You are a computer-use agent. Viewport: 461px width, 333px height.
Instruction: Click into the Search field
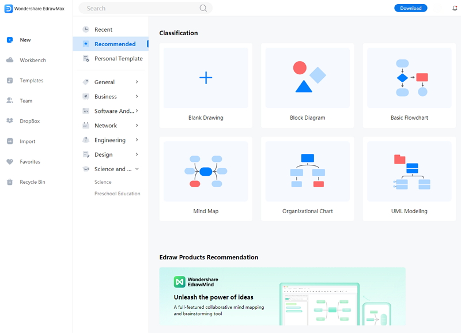145,8
